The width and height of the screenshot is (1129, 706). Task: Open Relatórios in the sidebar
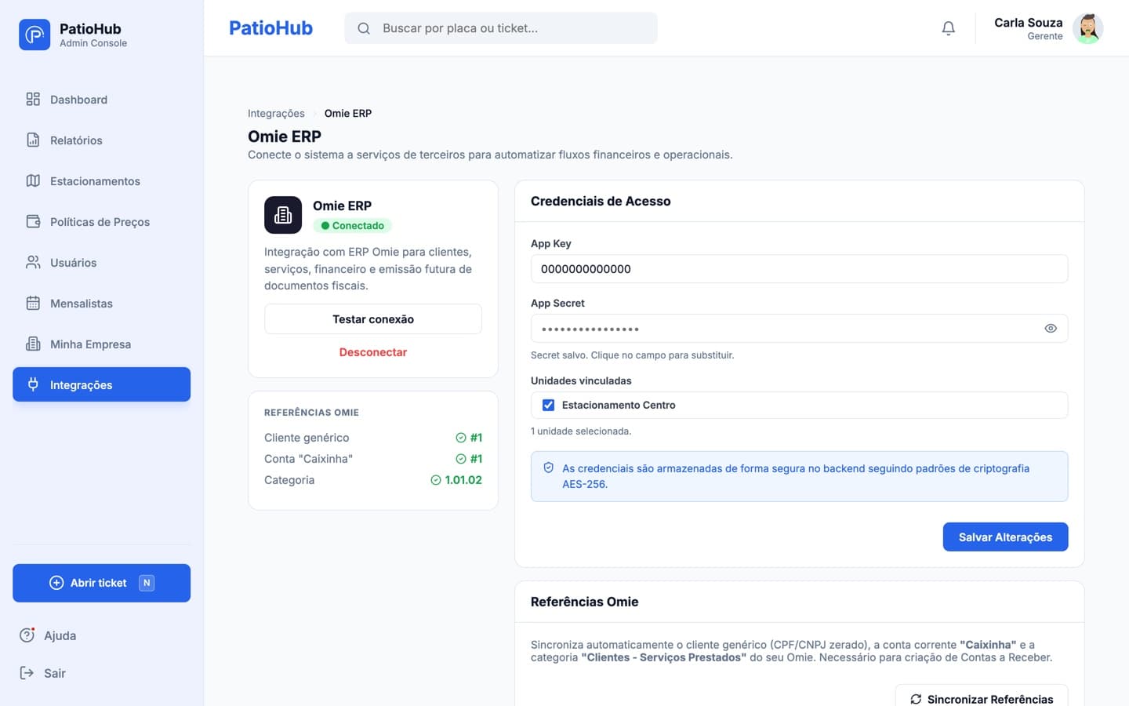click(102, 140)
